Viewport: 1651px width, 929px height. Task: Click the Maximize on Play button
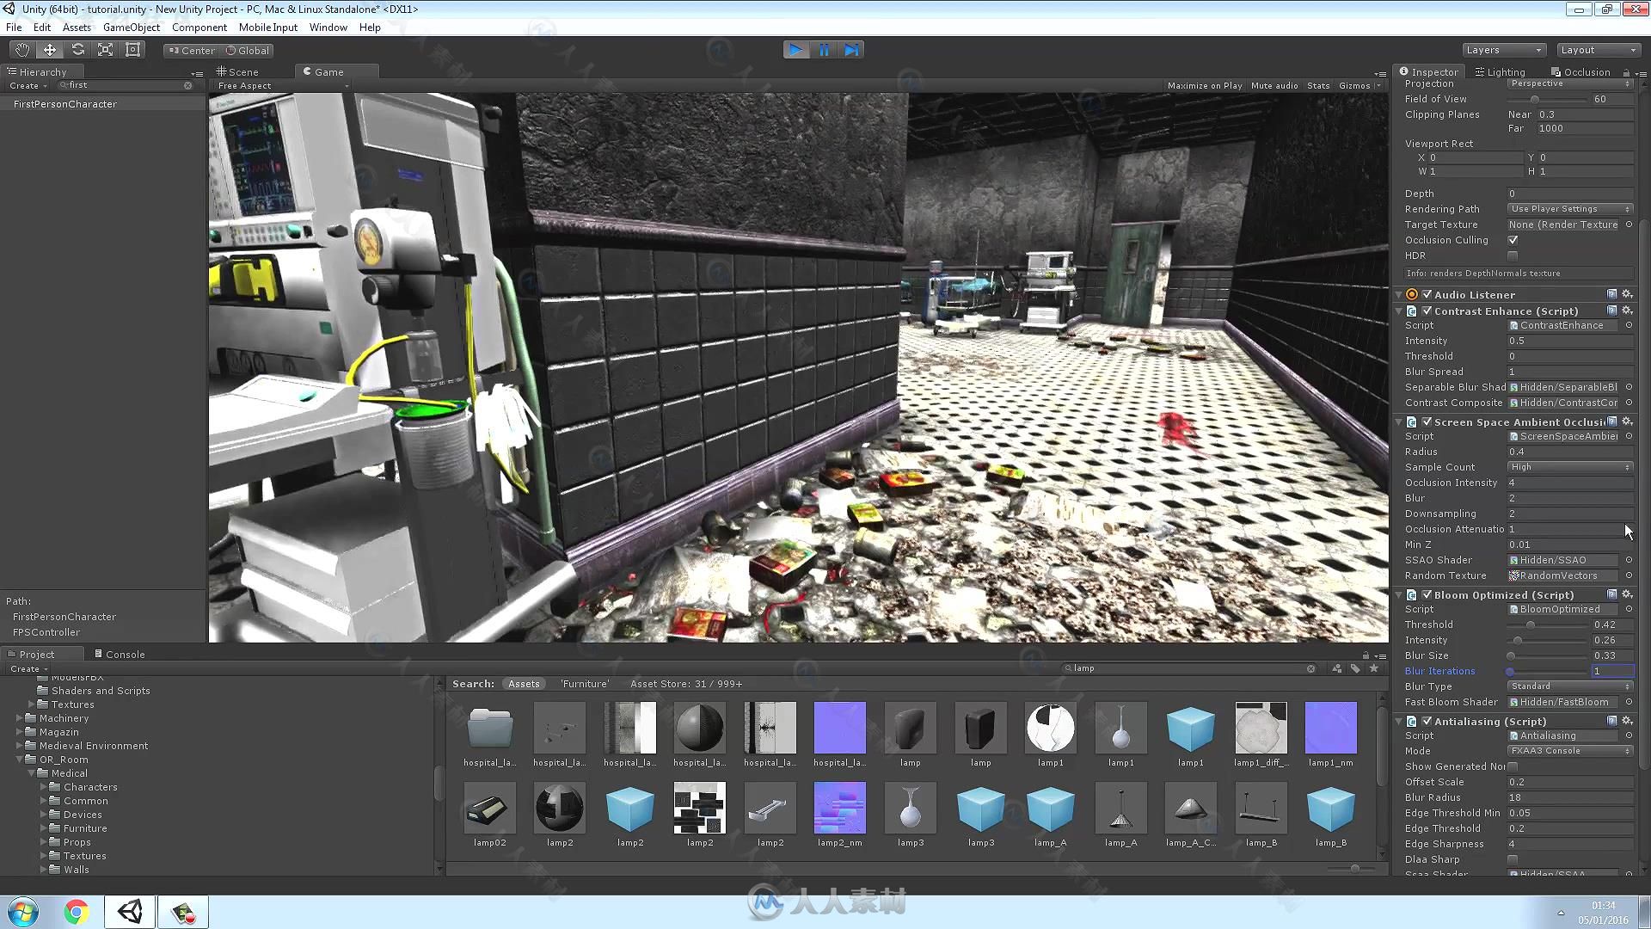coord(1204,86)
